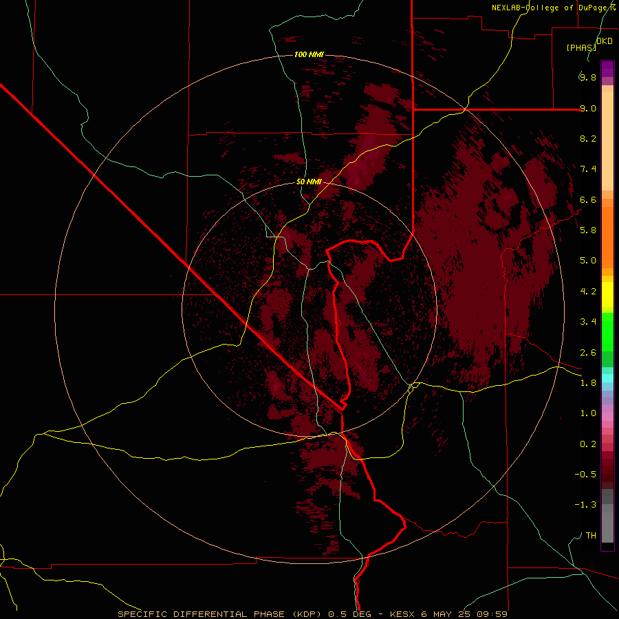Click the OKD label above the legend
Screen dimensions: 619x619
tap(605, 41)
